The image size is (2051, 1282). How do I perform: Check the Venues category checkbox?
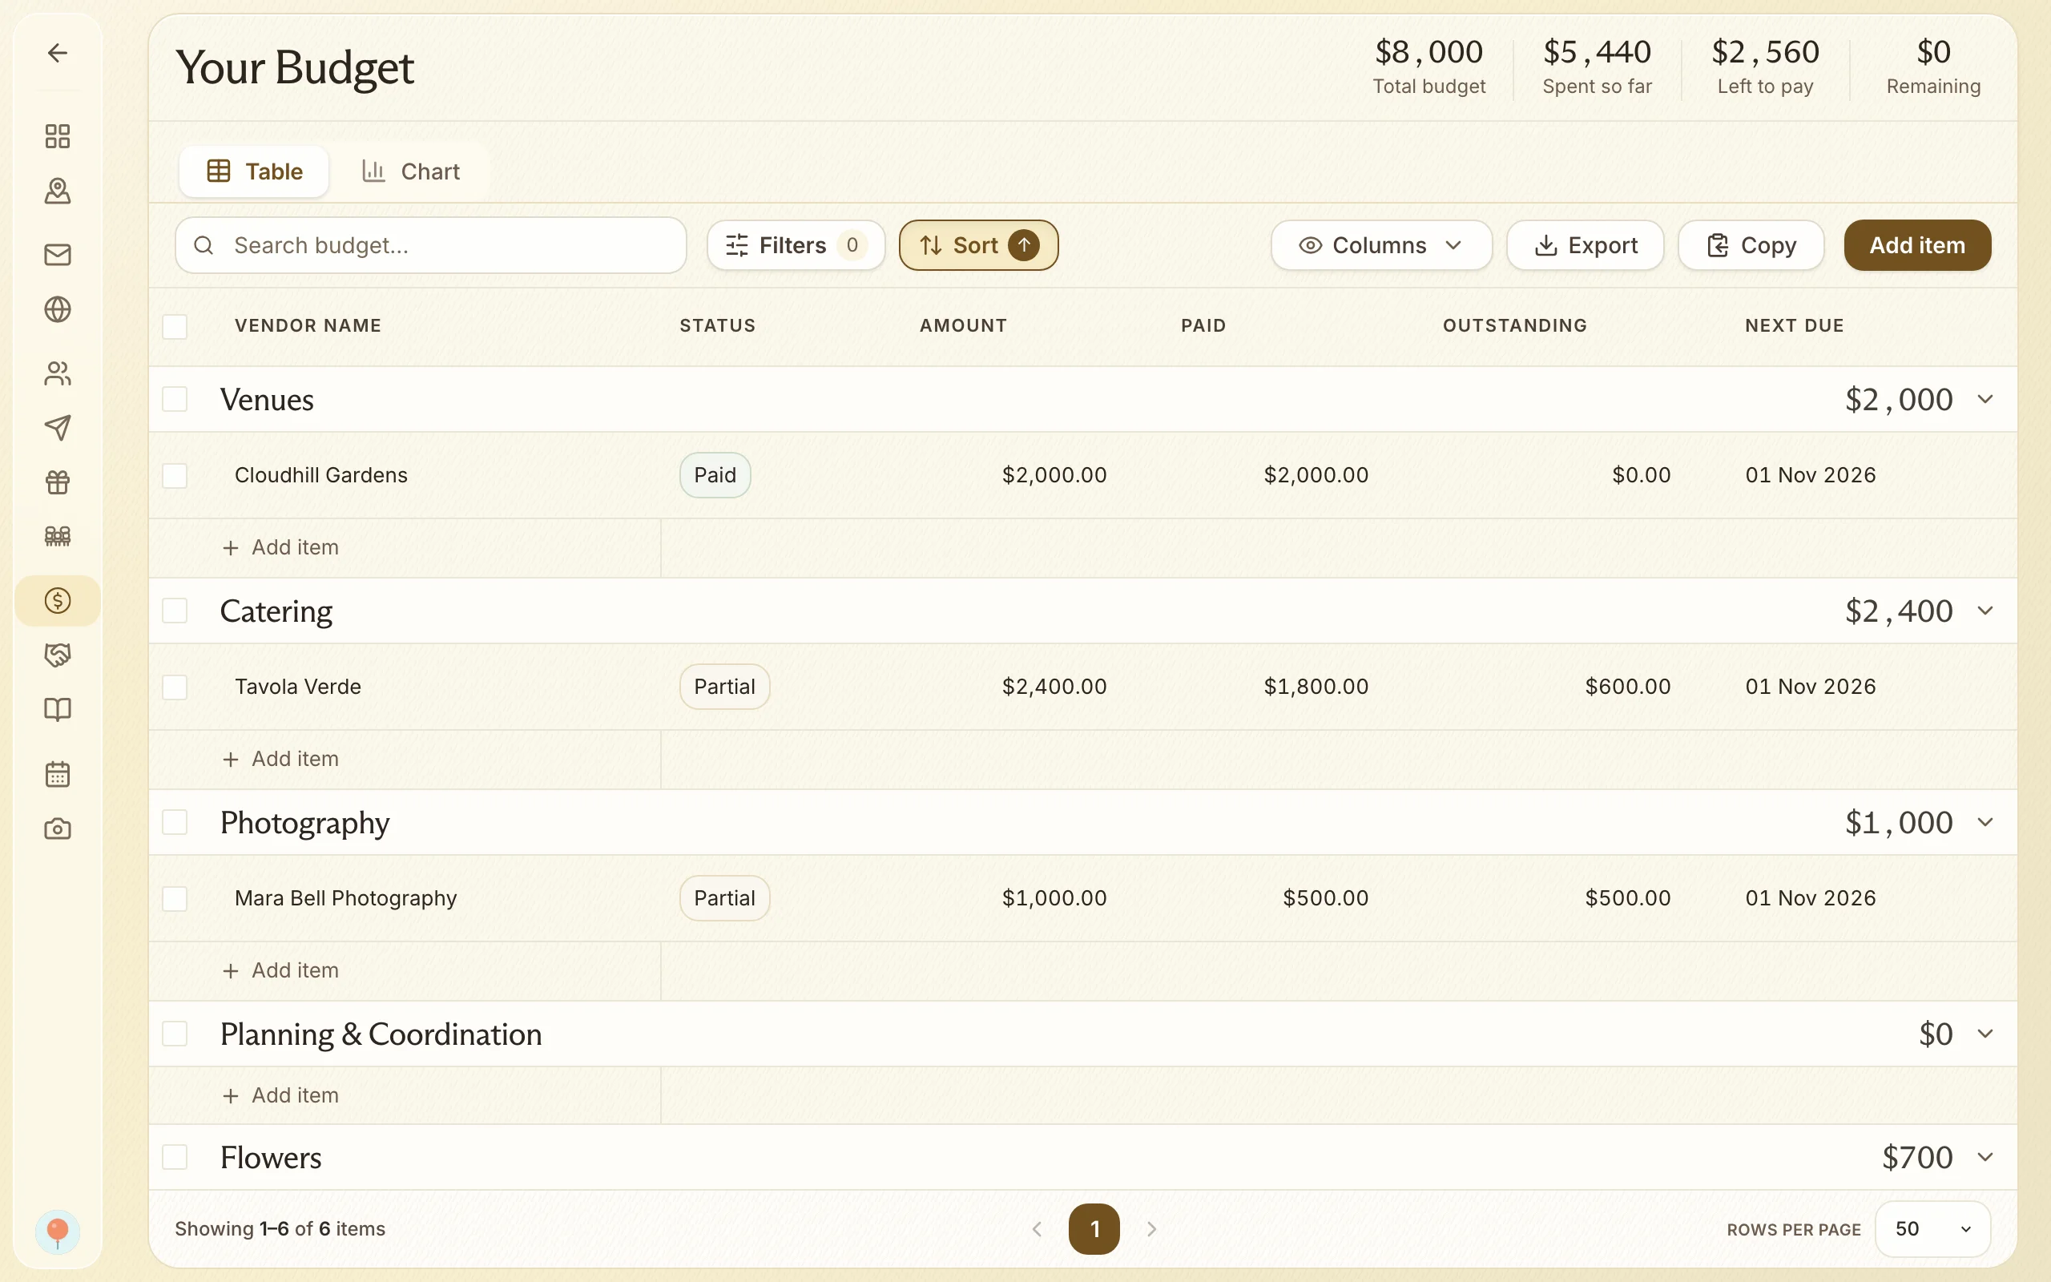click(175, 399)
